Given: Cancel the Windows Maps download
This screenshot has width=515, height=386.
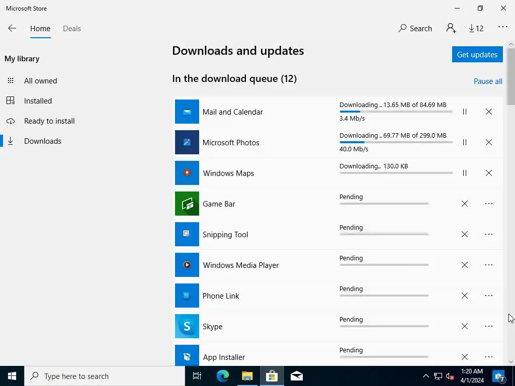Looking at the screenshot, I should click(489, 173).
